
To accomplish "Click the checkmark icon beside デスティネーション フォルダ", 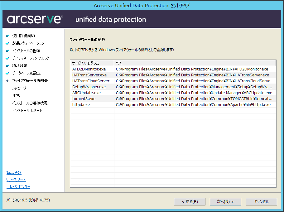I will pyautogui.click(x=7, y=58).
